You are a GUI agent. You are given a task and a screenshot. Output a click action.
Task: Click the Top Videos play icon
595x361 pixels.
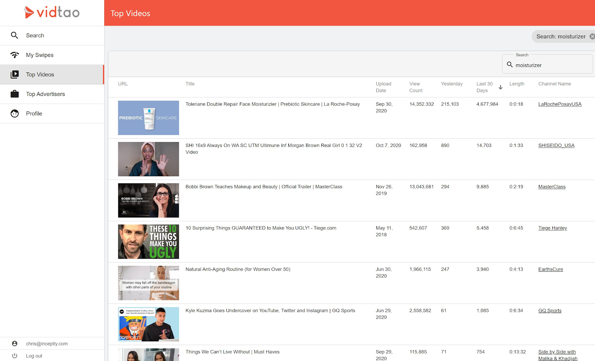tap(15, 74)
